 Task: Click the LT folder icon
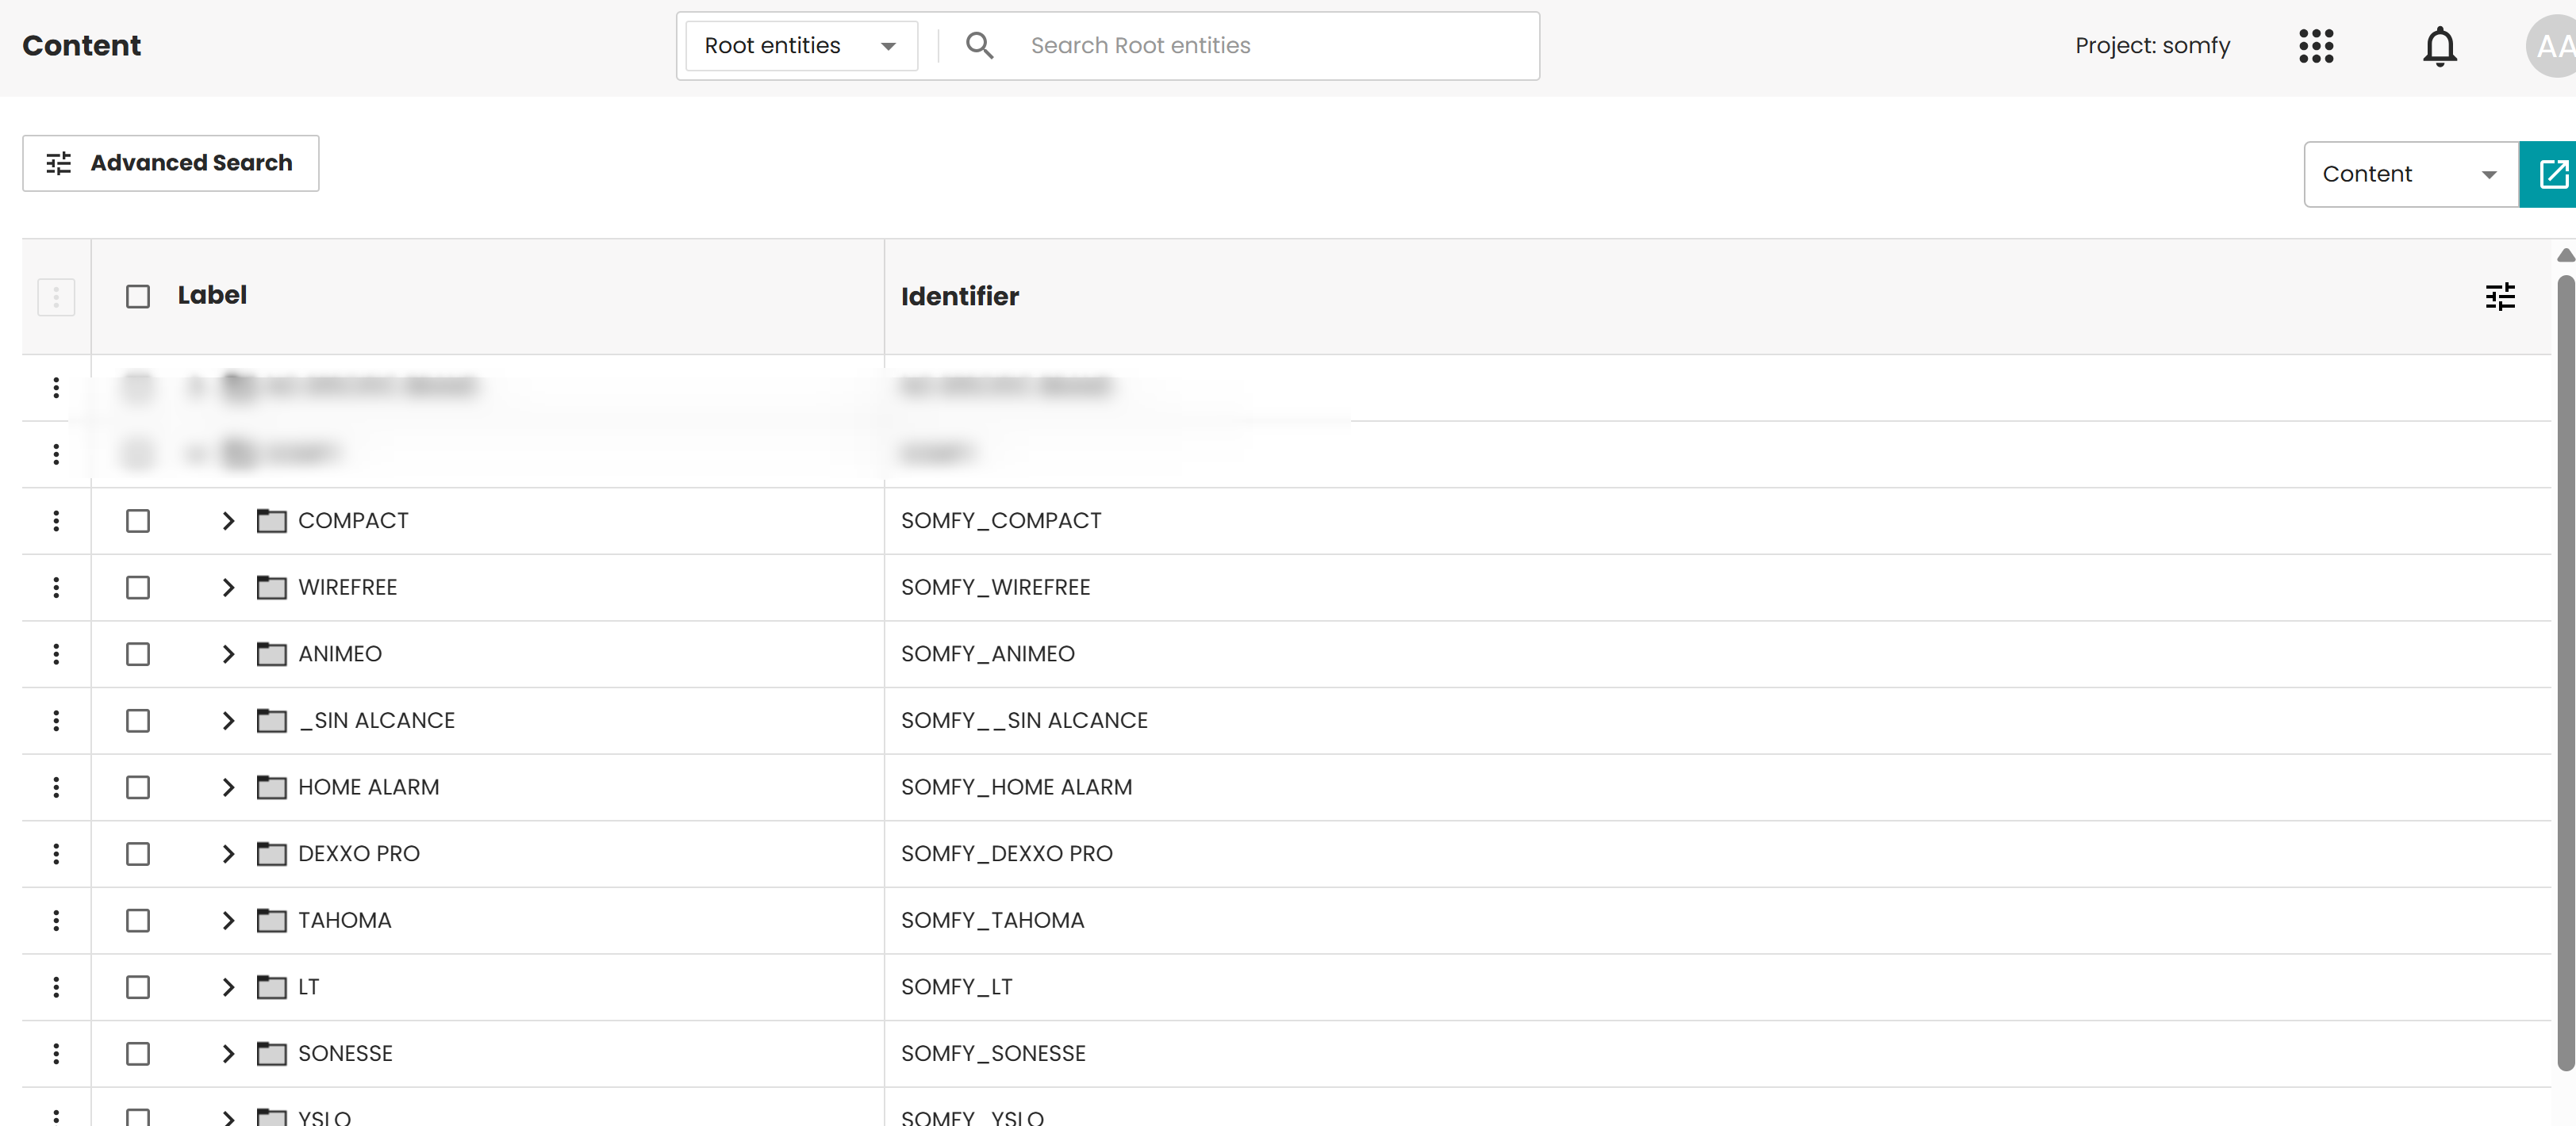271,987
